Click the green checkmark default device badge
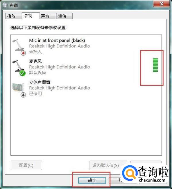 [22, 73]
